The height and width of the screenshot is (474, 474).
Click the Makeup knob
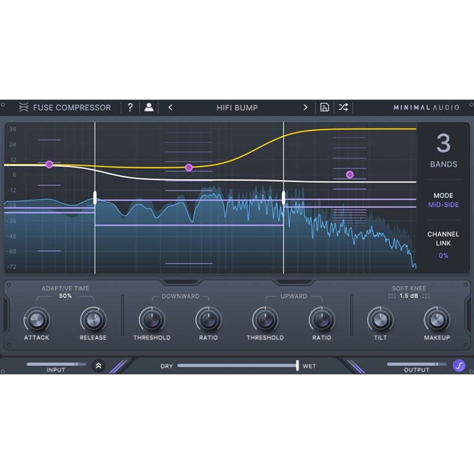437,320
